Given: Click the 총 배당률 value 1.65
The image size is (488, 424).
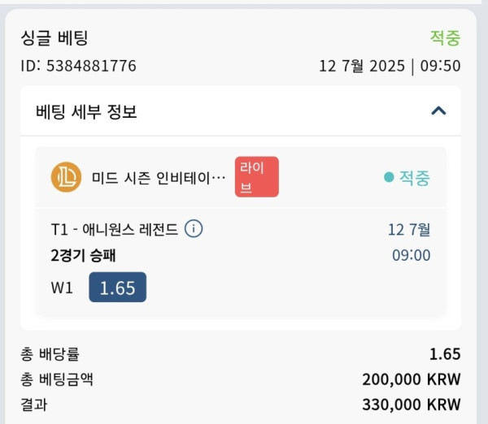Looking at the screenshot, I should click(x=445, y=354).
